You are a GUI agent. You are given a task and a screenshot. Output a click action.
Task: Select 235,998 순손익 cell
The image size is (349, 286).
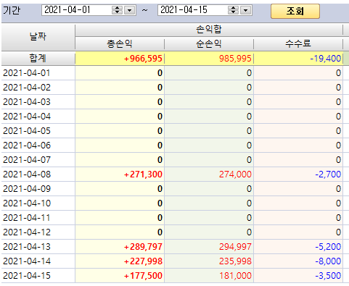[209, 261]
